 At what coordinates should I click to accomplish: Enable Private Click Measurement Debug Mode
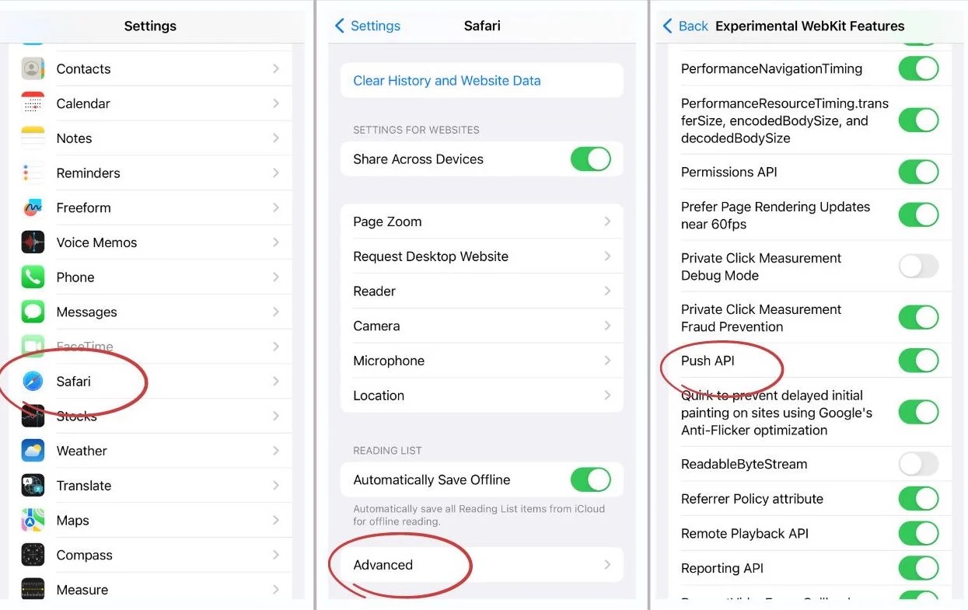pos(919,267)
